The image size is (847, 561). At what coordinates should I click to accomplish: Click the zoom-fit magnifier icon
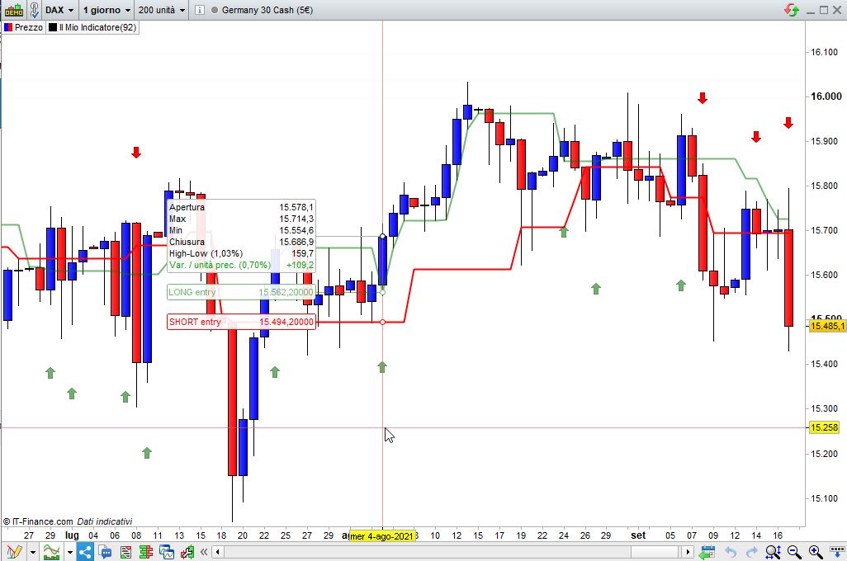773,552
